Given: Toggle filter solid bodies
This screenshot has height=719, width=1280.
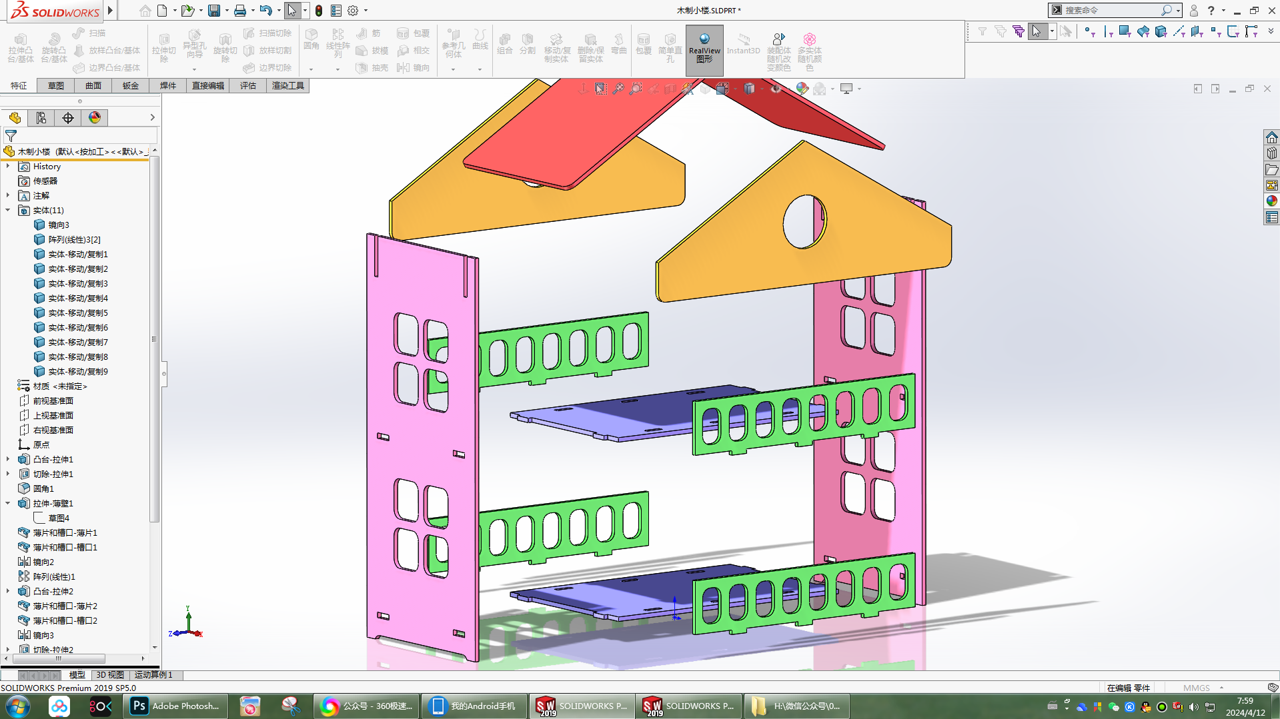Looking at the screenshot, I should tap(1161, 31).
